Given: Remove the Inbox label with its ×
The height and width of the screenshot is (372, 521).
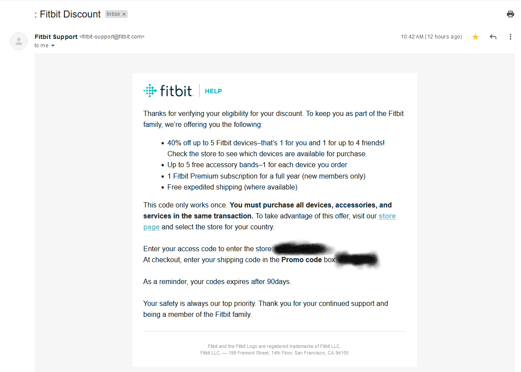Looking at the screenshot, I should 124,14.
